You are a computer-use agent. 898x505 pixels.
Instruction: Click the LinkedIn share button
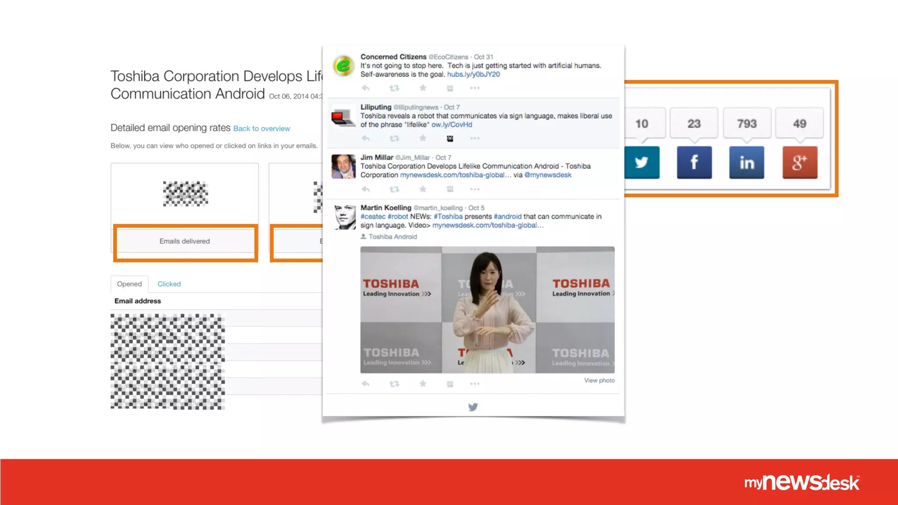(x=747, y=163)
